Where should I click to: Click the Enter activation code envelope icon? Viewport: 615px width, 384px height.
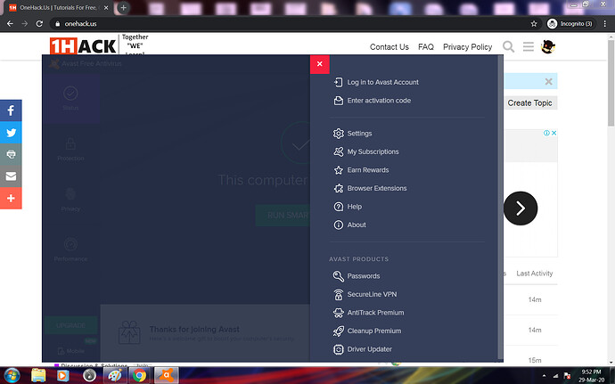tap(338, 101)
